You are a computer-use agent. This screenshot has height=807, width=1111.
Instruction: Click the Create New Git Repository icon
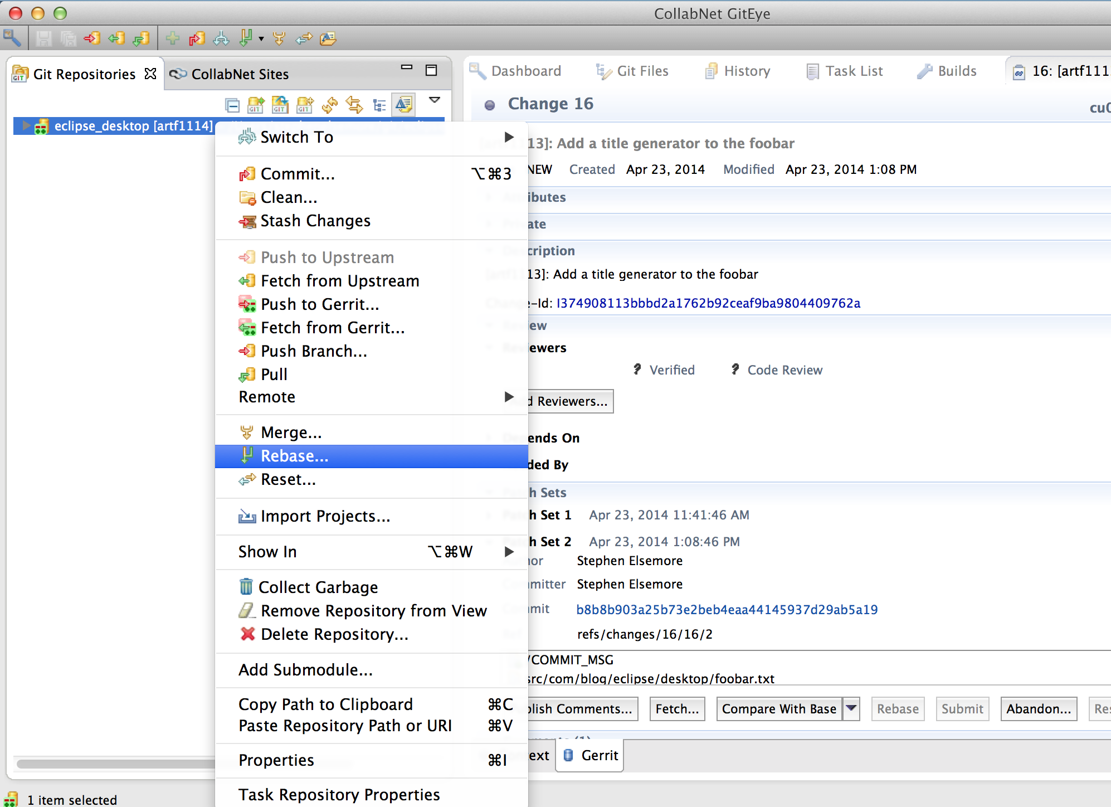point(305,105)
